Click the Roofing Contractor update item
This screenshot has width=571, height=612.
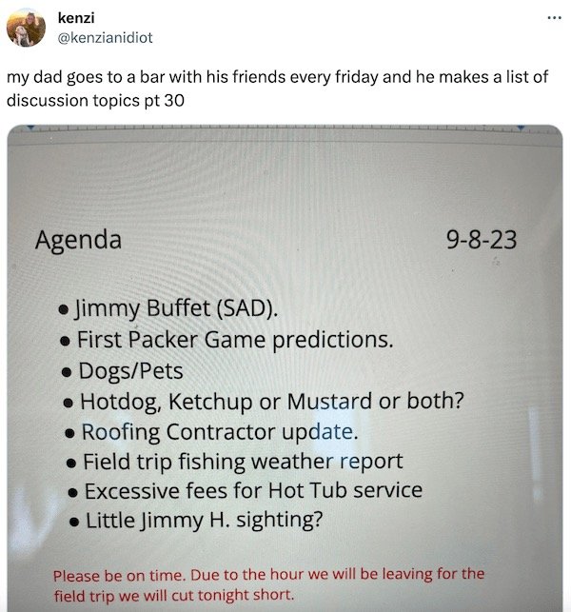click(211, 432)
